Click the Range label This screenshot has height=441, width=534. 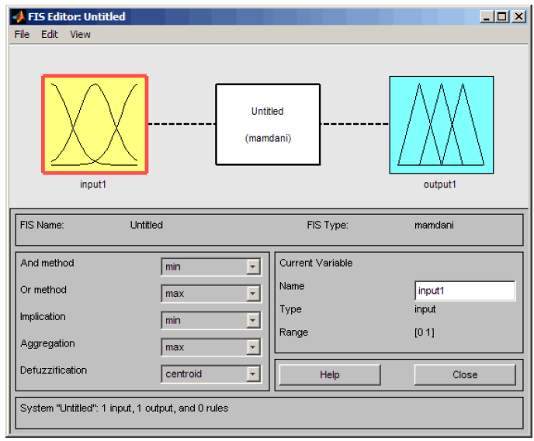(x=293, y=332)
